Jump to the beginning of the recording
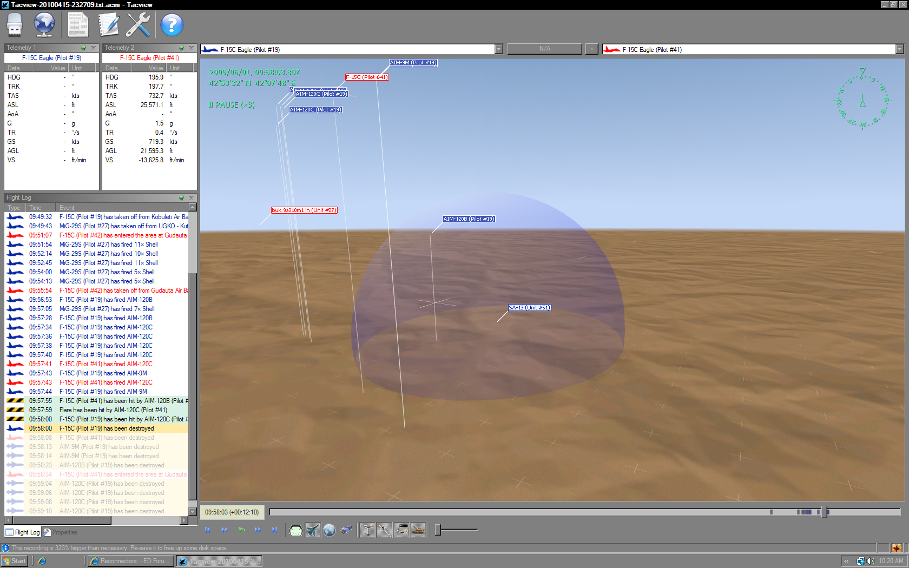 (x=207, y=530)
